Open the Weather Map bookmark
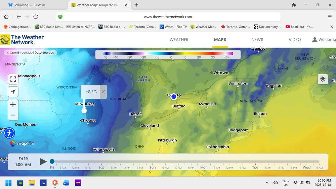Viewport: 336px width, 189px height. (204, 27)
